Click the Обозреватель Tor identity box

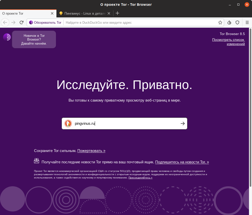pyautogui.click(x=45, y=22)
